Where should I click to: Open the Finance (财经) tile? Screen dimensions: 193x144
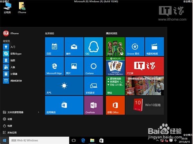click(x=115, y=86)
